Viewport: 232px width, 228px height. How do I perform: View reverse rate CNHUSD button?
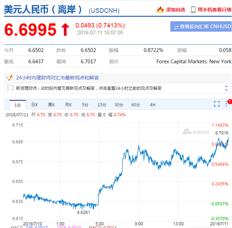(201, 27)
